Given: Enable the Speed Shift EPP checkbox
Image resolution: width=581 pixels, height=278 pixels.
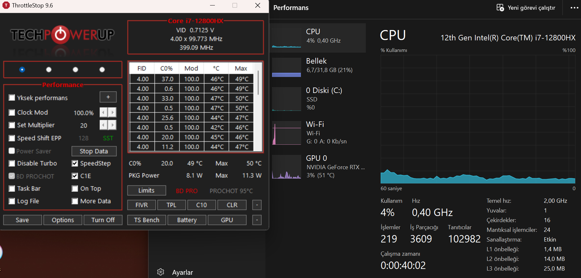Looking at the screenshot, I should coord(12,138).
